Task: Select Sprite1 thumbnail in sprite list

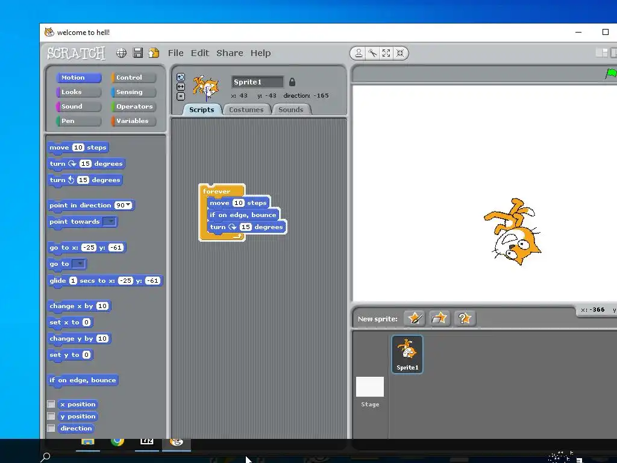Action: pyautogui.click(x=407, y=354)
